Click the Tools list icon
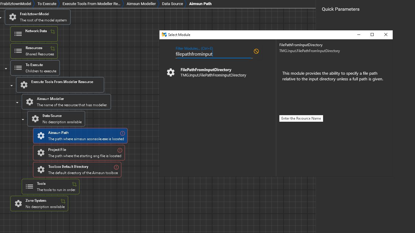The width and height of the screenshot is (415, 233). [x=29, y=187]
